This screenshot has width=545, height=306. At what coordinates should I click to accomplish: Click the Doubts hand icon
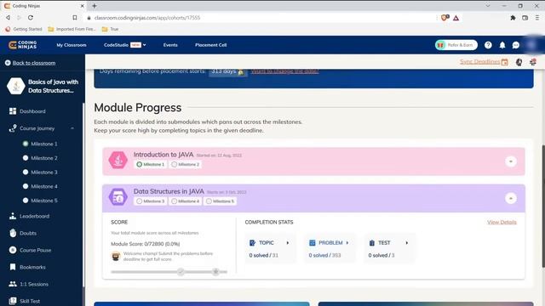tap(13, 233)
